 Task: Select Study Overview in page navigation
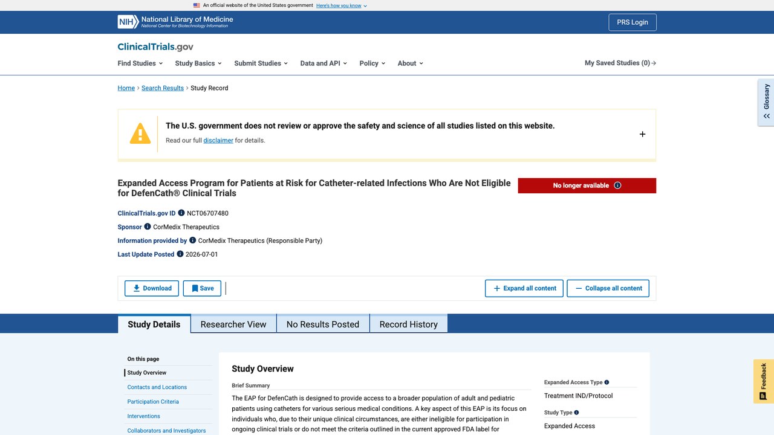[147, 373]
